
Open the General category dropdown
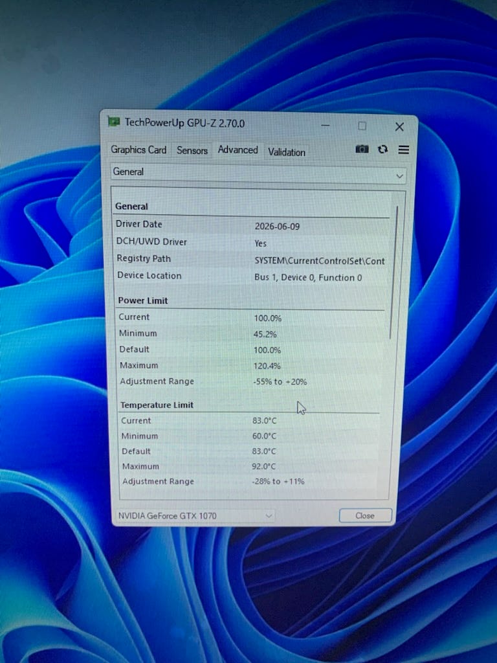pos(258,174)
